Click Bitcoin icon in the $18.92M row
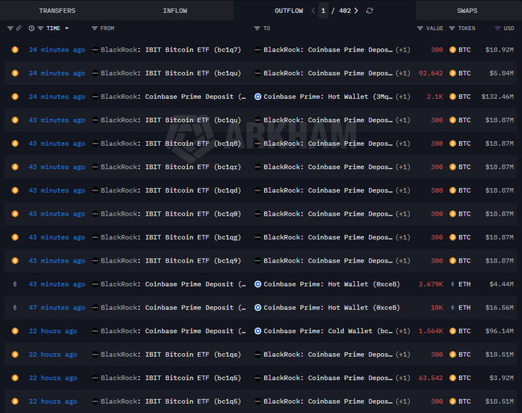522x413 pixels. (x=15, y=50)
